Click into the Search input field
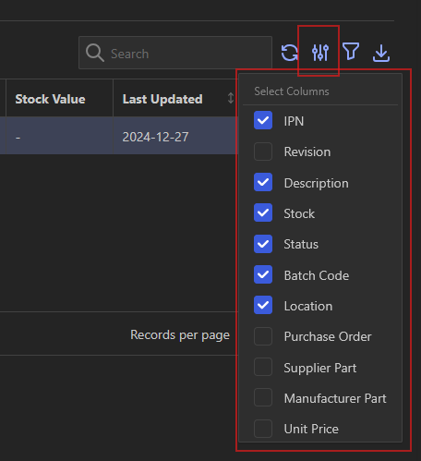The height and width of the screenshot is (461, 421). 175,53
